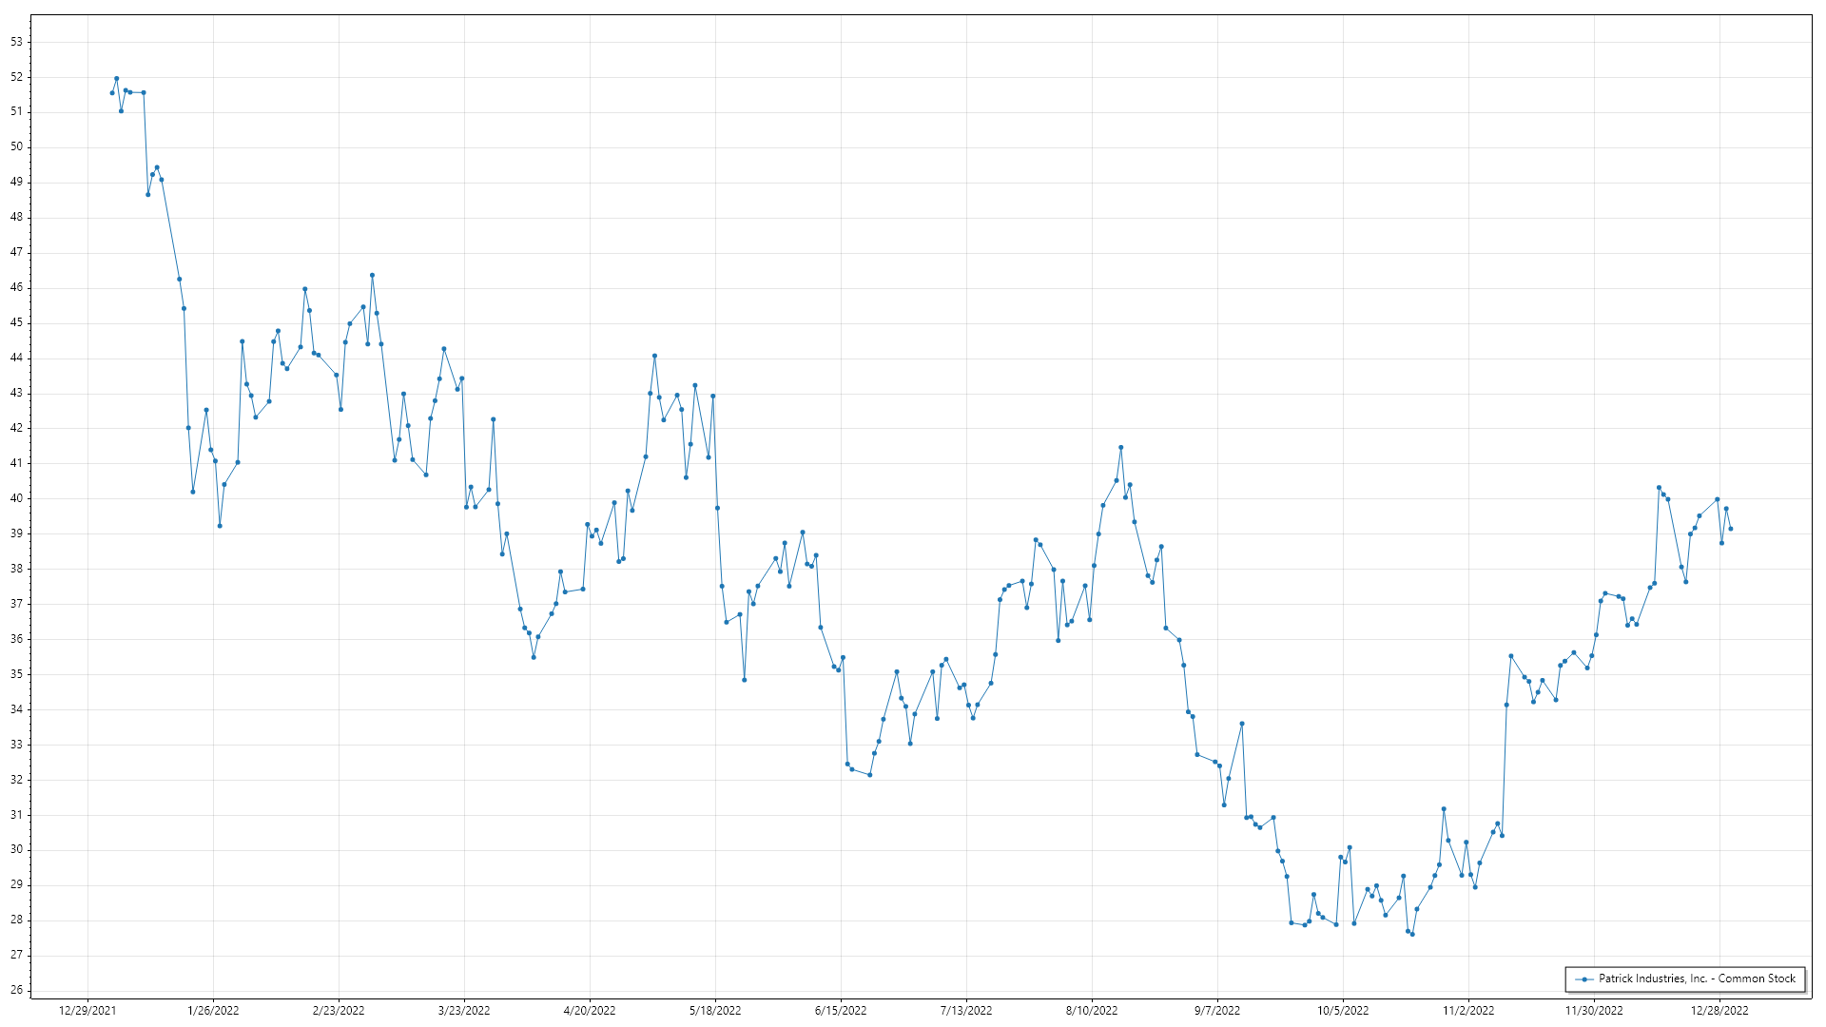Click the 12/29/2021 date label on x-axis

pos(87,1011)
